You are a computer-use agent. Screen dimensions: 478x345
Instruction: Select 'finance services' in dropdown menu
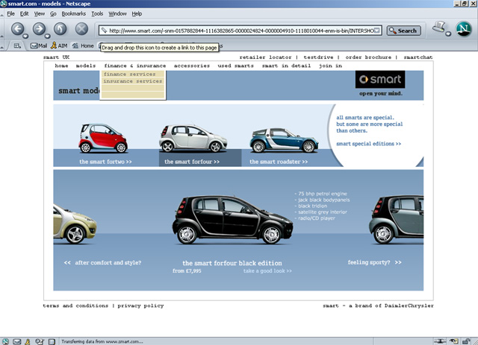point(133,74)
